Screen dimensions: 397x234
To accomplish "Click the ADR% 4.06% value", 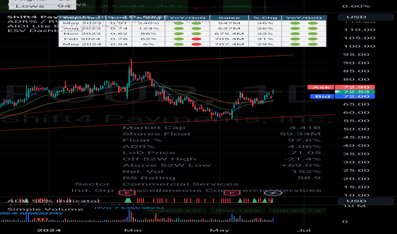I will (305, 147).
